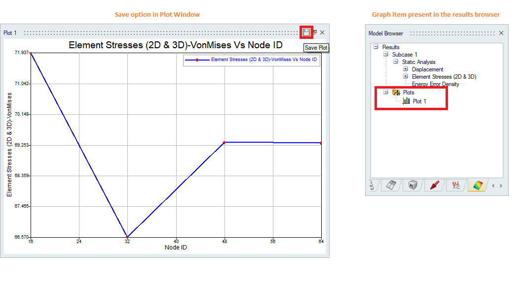Expand the Displacement result node
525x281 pixels.
click(x=406, y=69)
